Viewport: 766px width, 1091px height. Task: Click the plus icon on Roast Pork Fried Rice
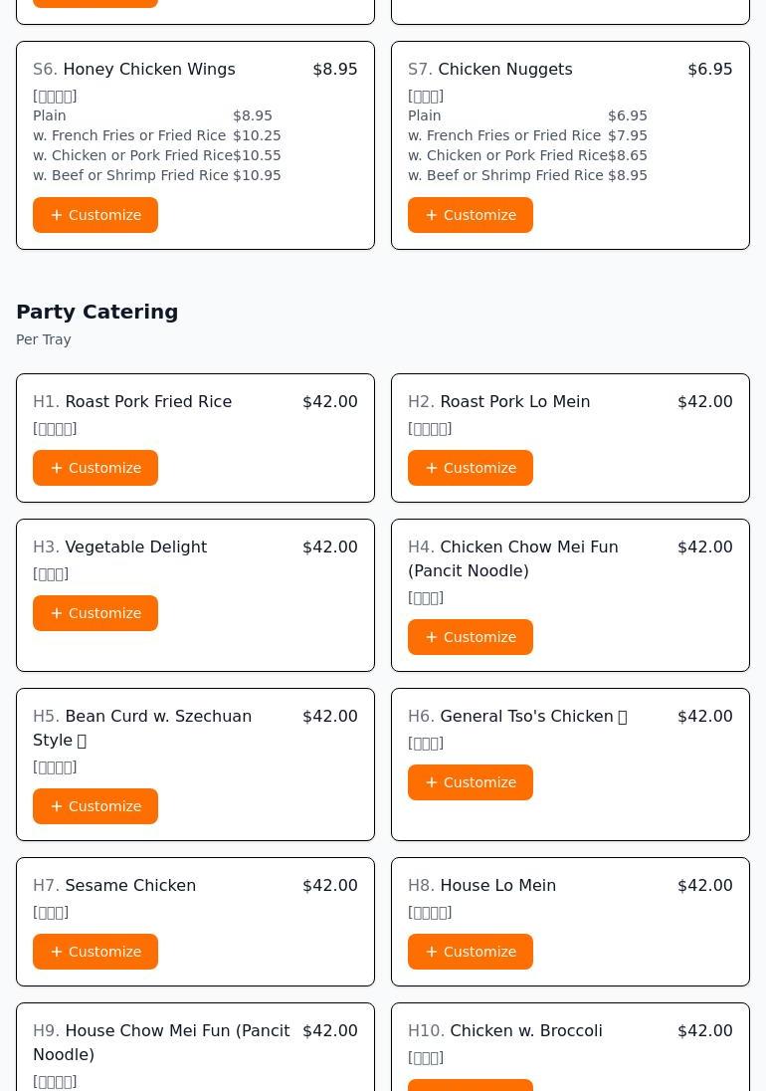(57, 468)
